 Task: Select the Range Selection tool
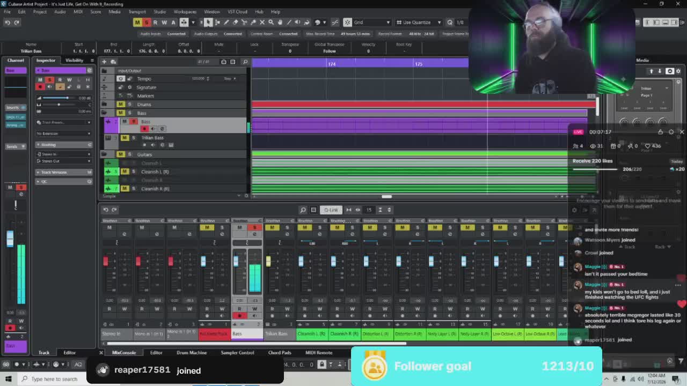[x=217, y=22]
